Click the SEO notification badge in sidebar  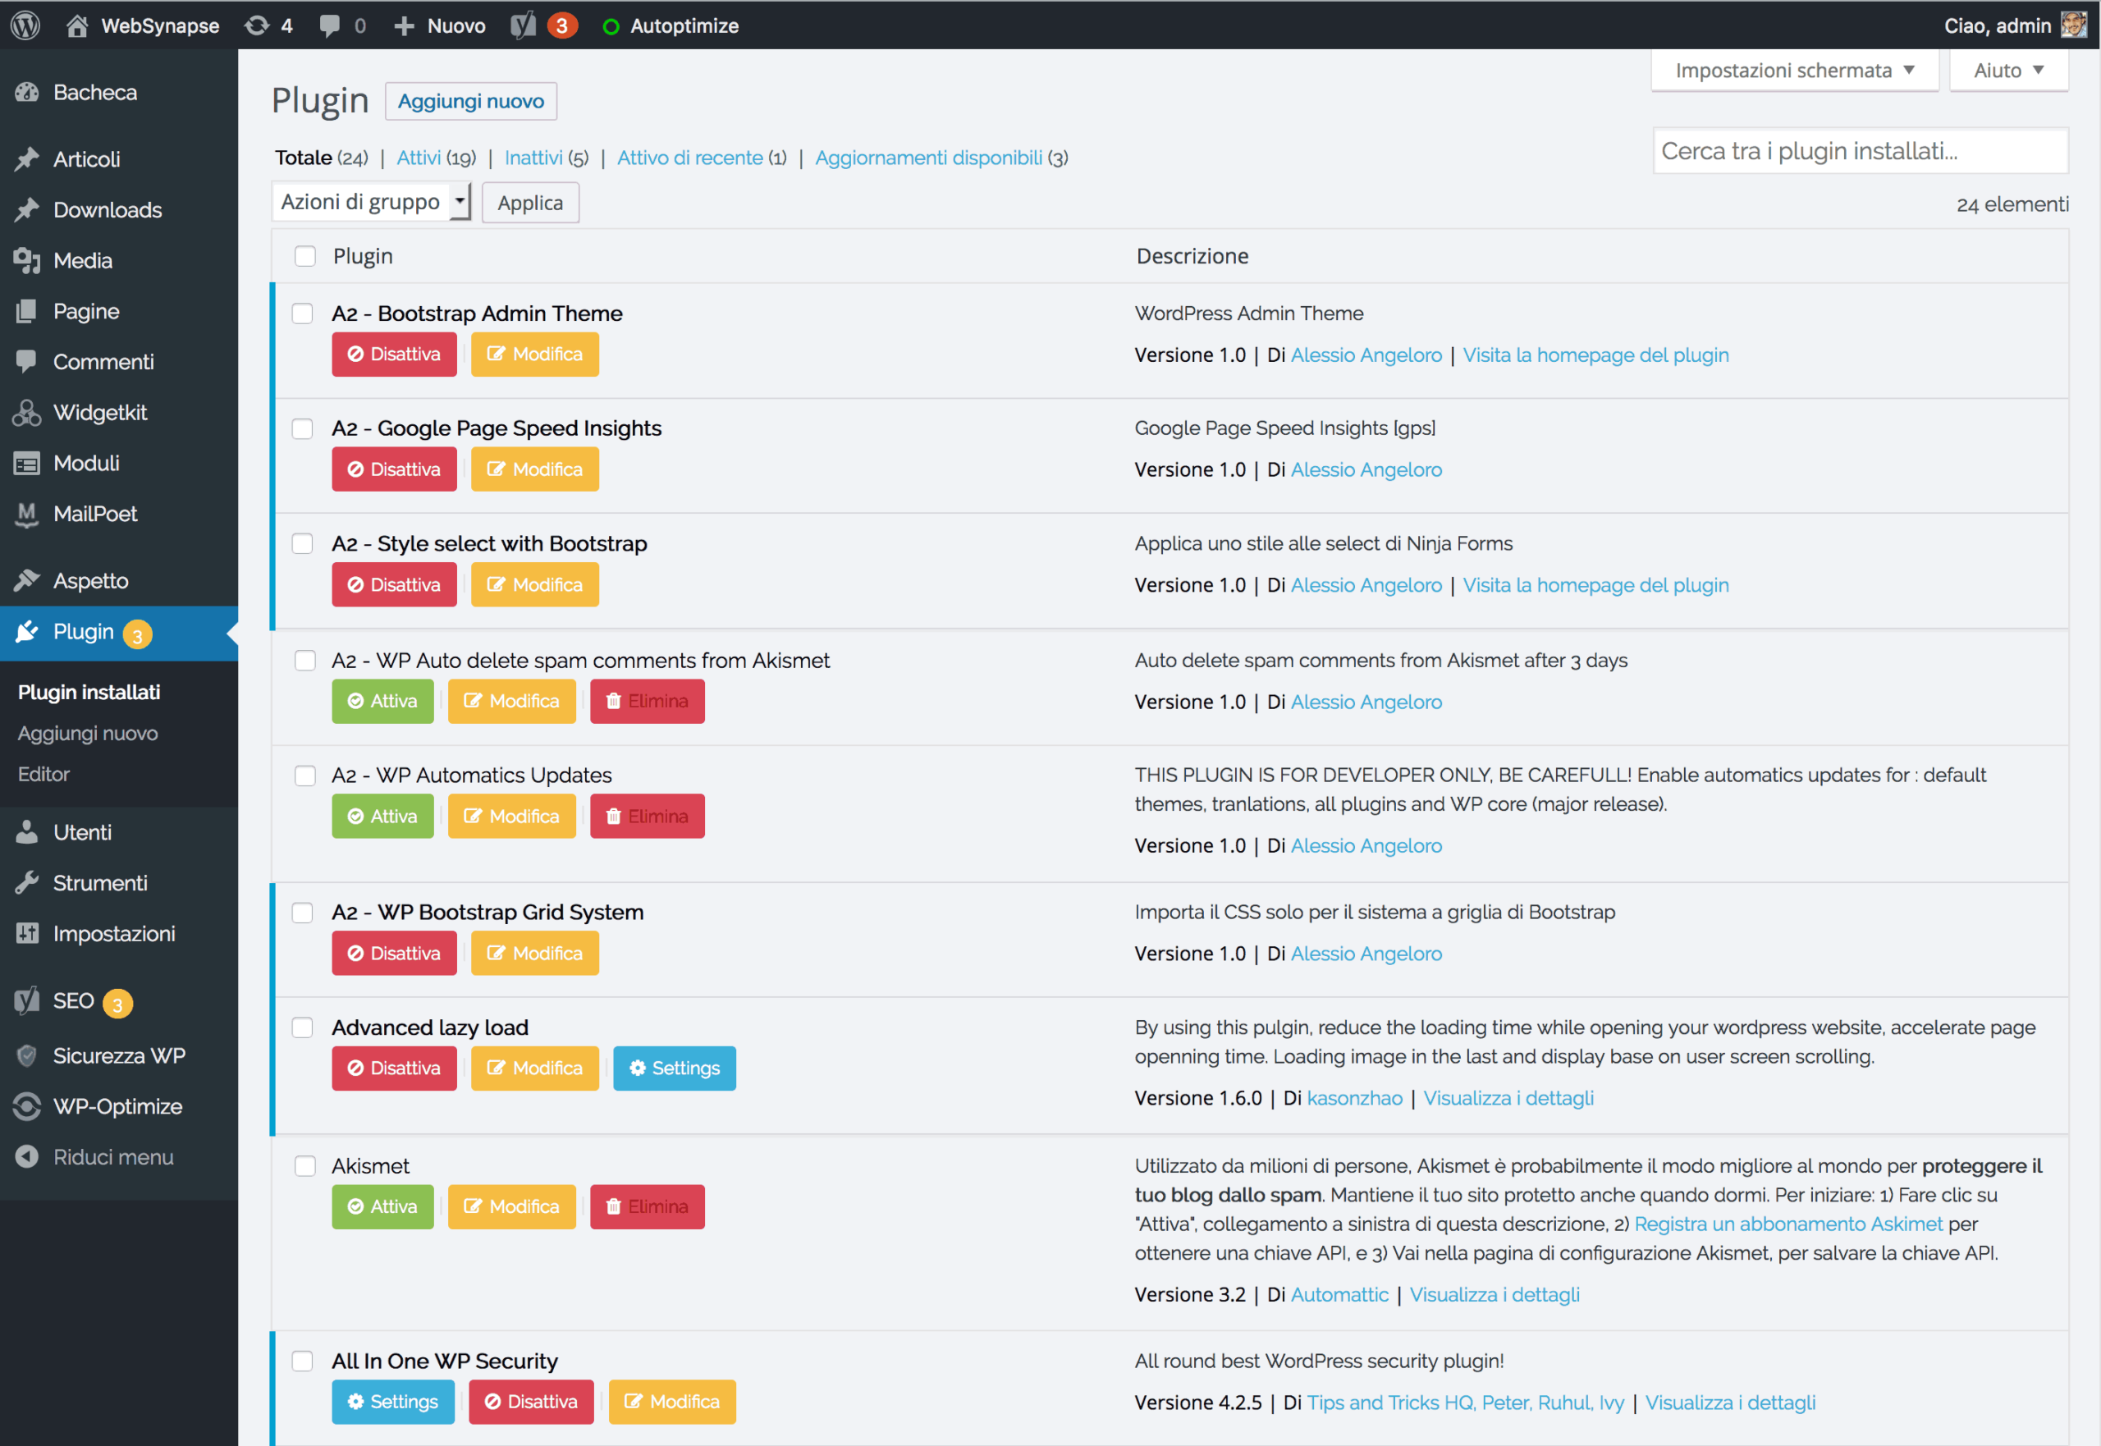click(117, 1004)
